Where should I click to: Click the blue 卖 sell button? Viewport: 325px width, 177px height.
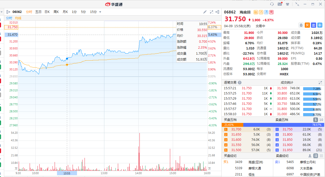pyautogui.click(x=314, y=25)
